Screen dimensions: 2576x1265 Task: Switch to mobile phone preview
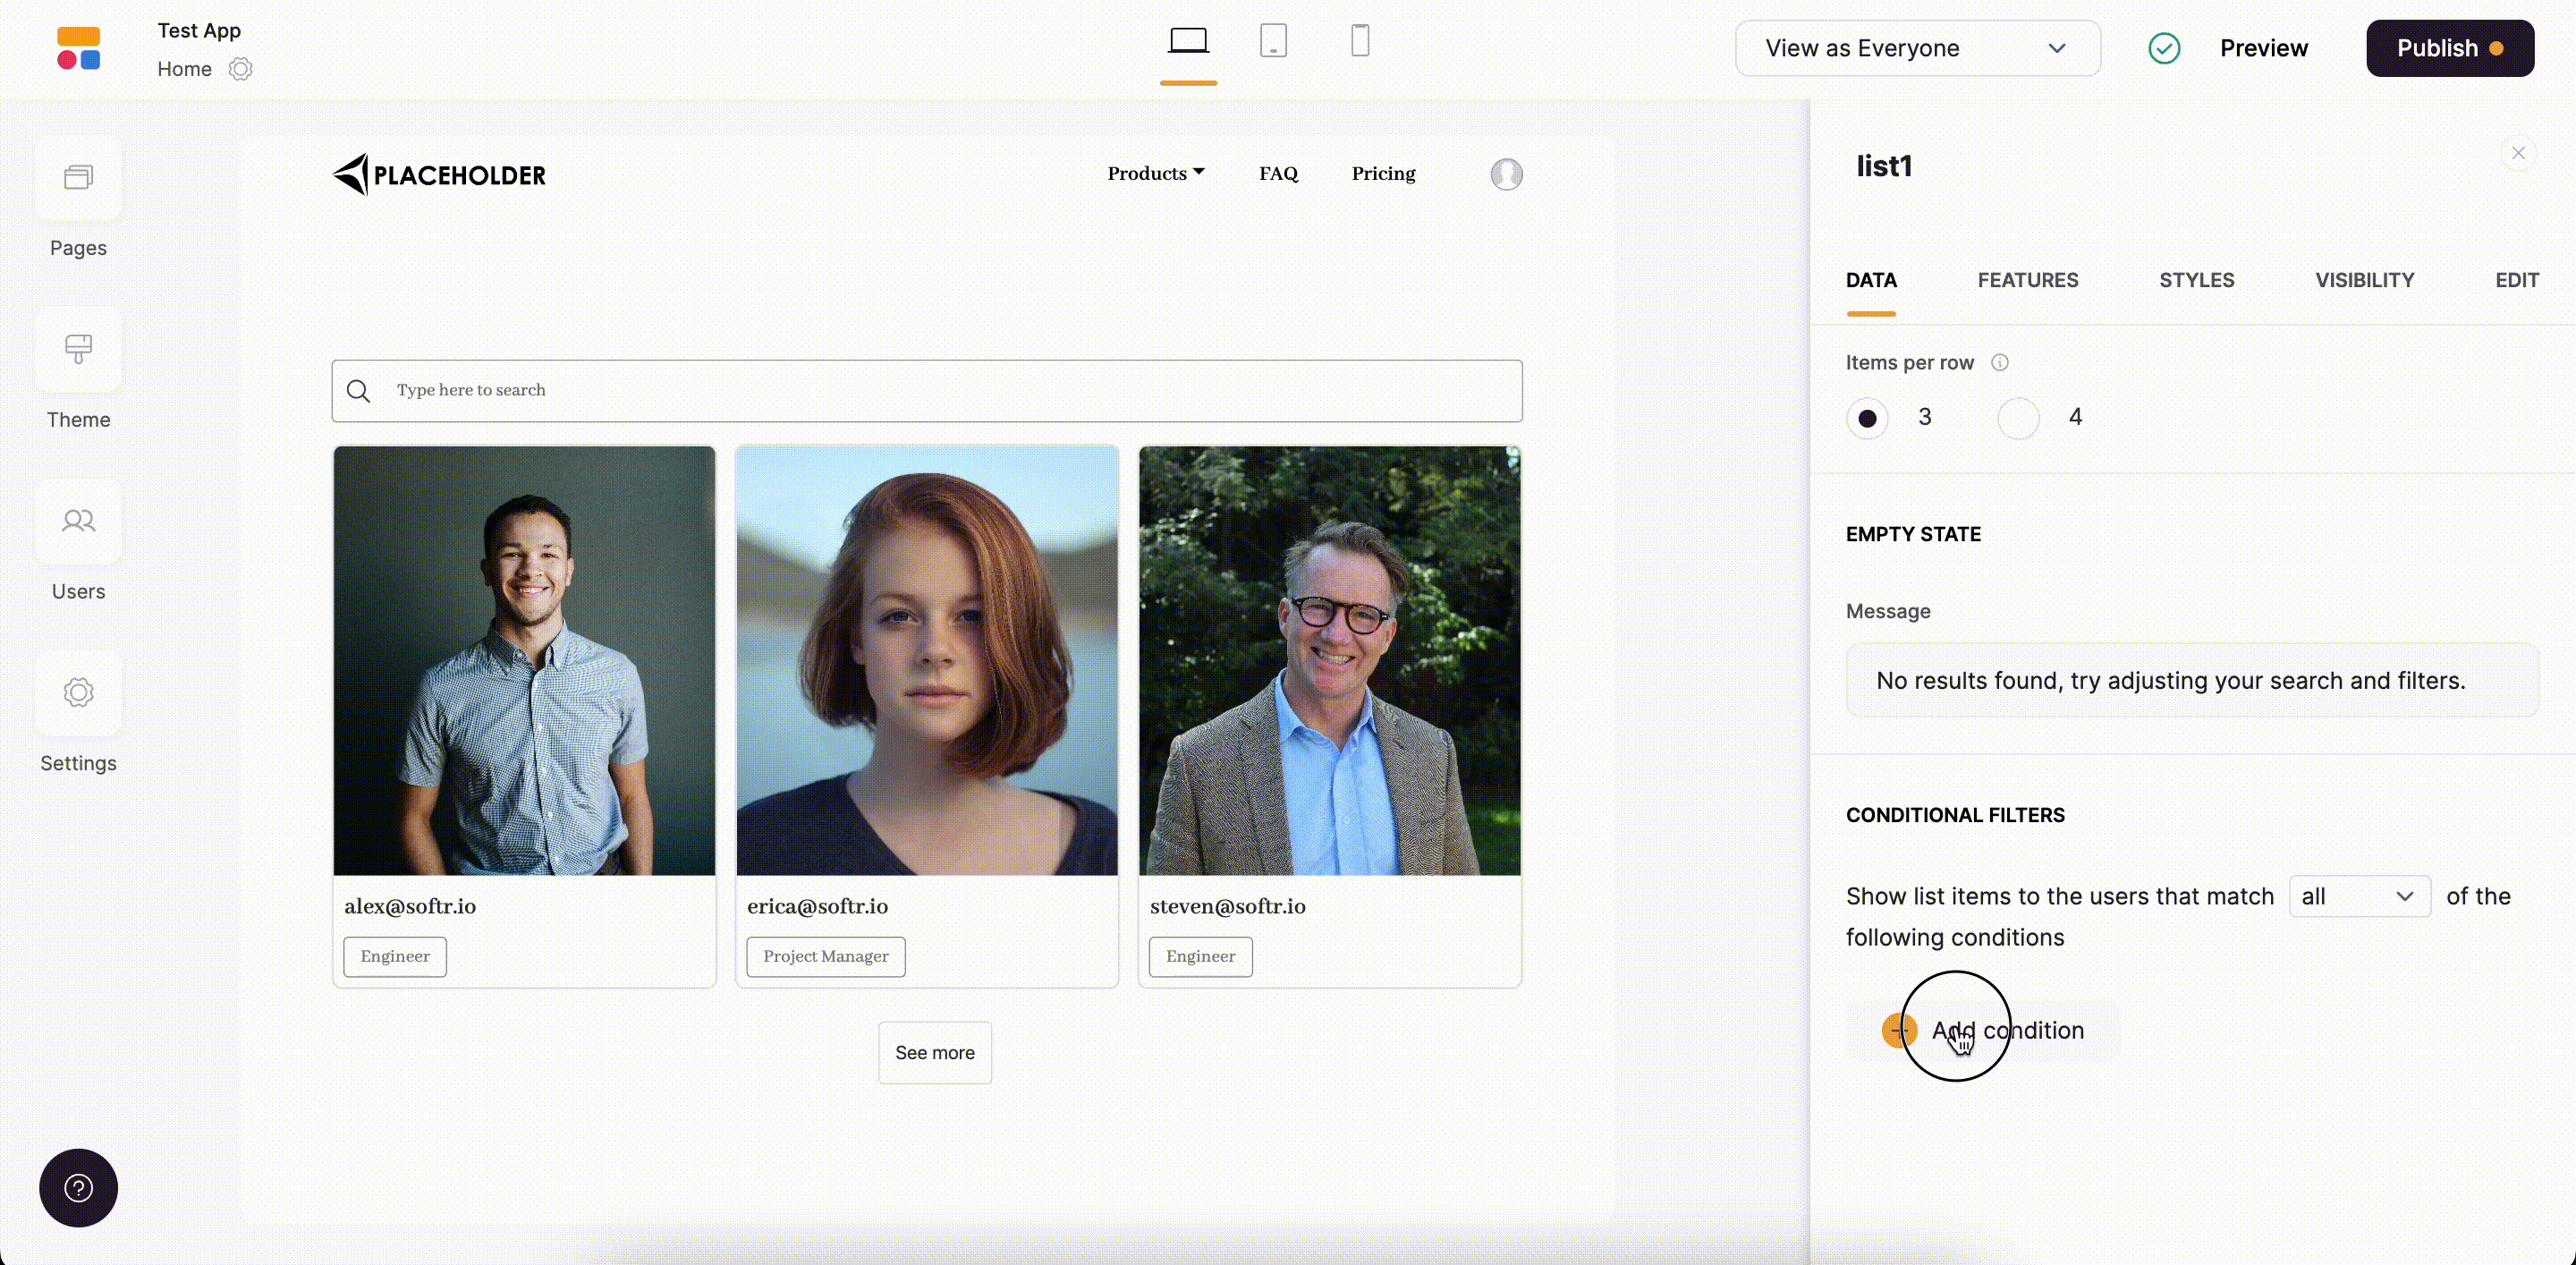click(x=1359, y=41)
